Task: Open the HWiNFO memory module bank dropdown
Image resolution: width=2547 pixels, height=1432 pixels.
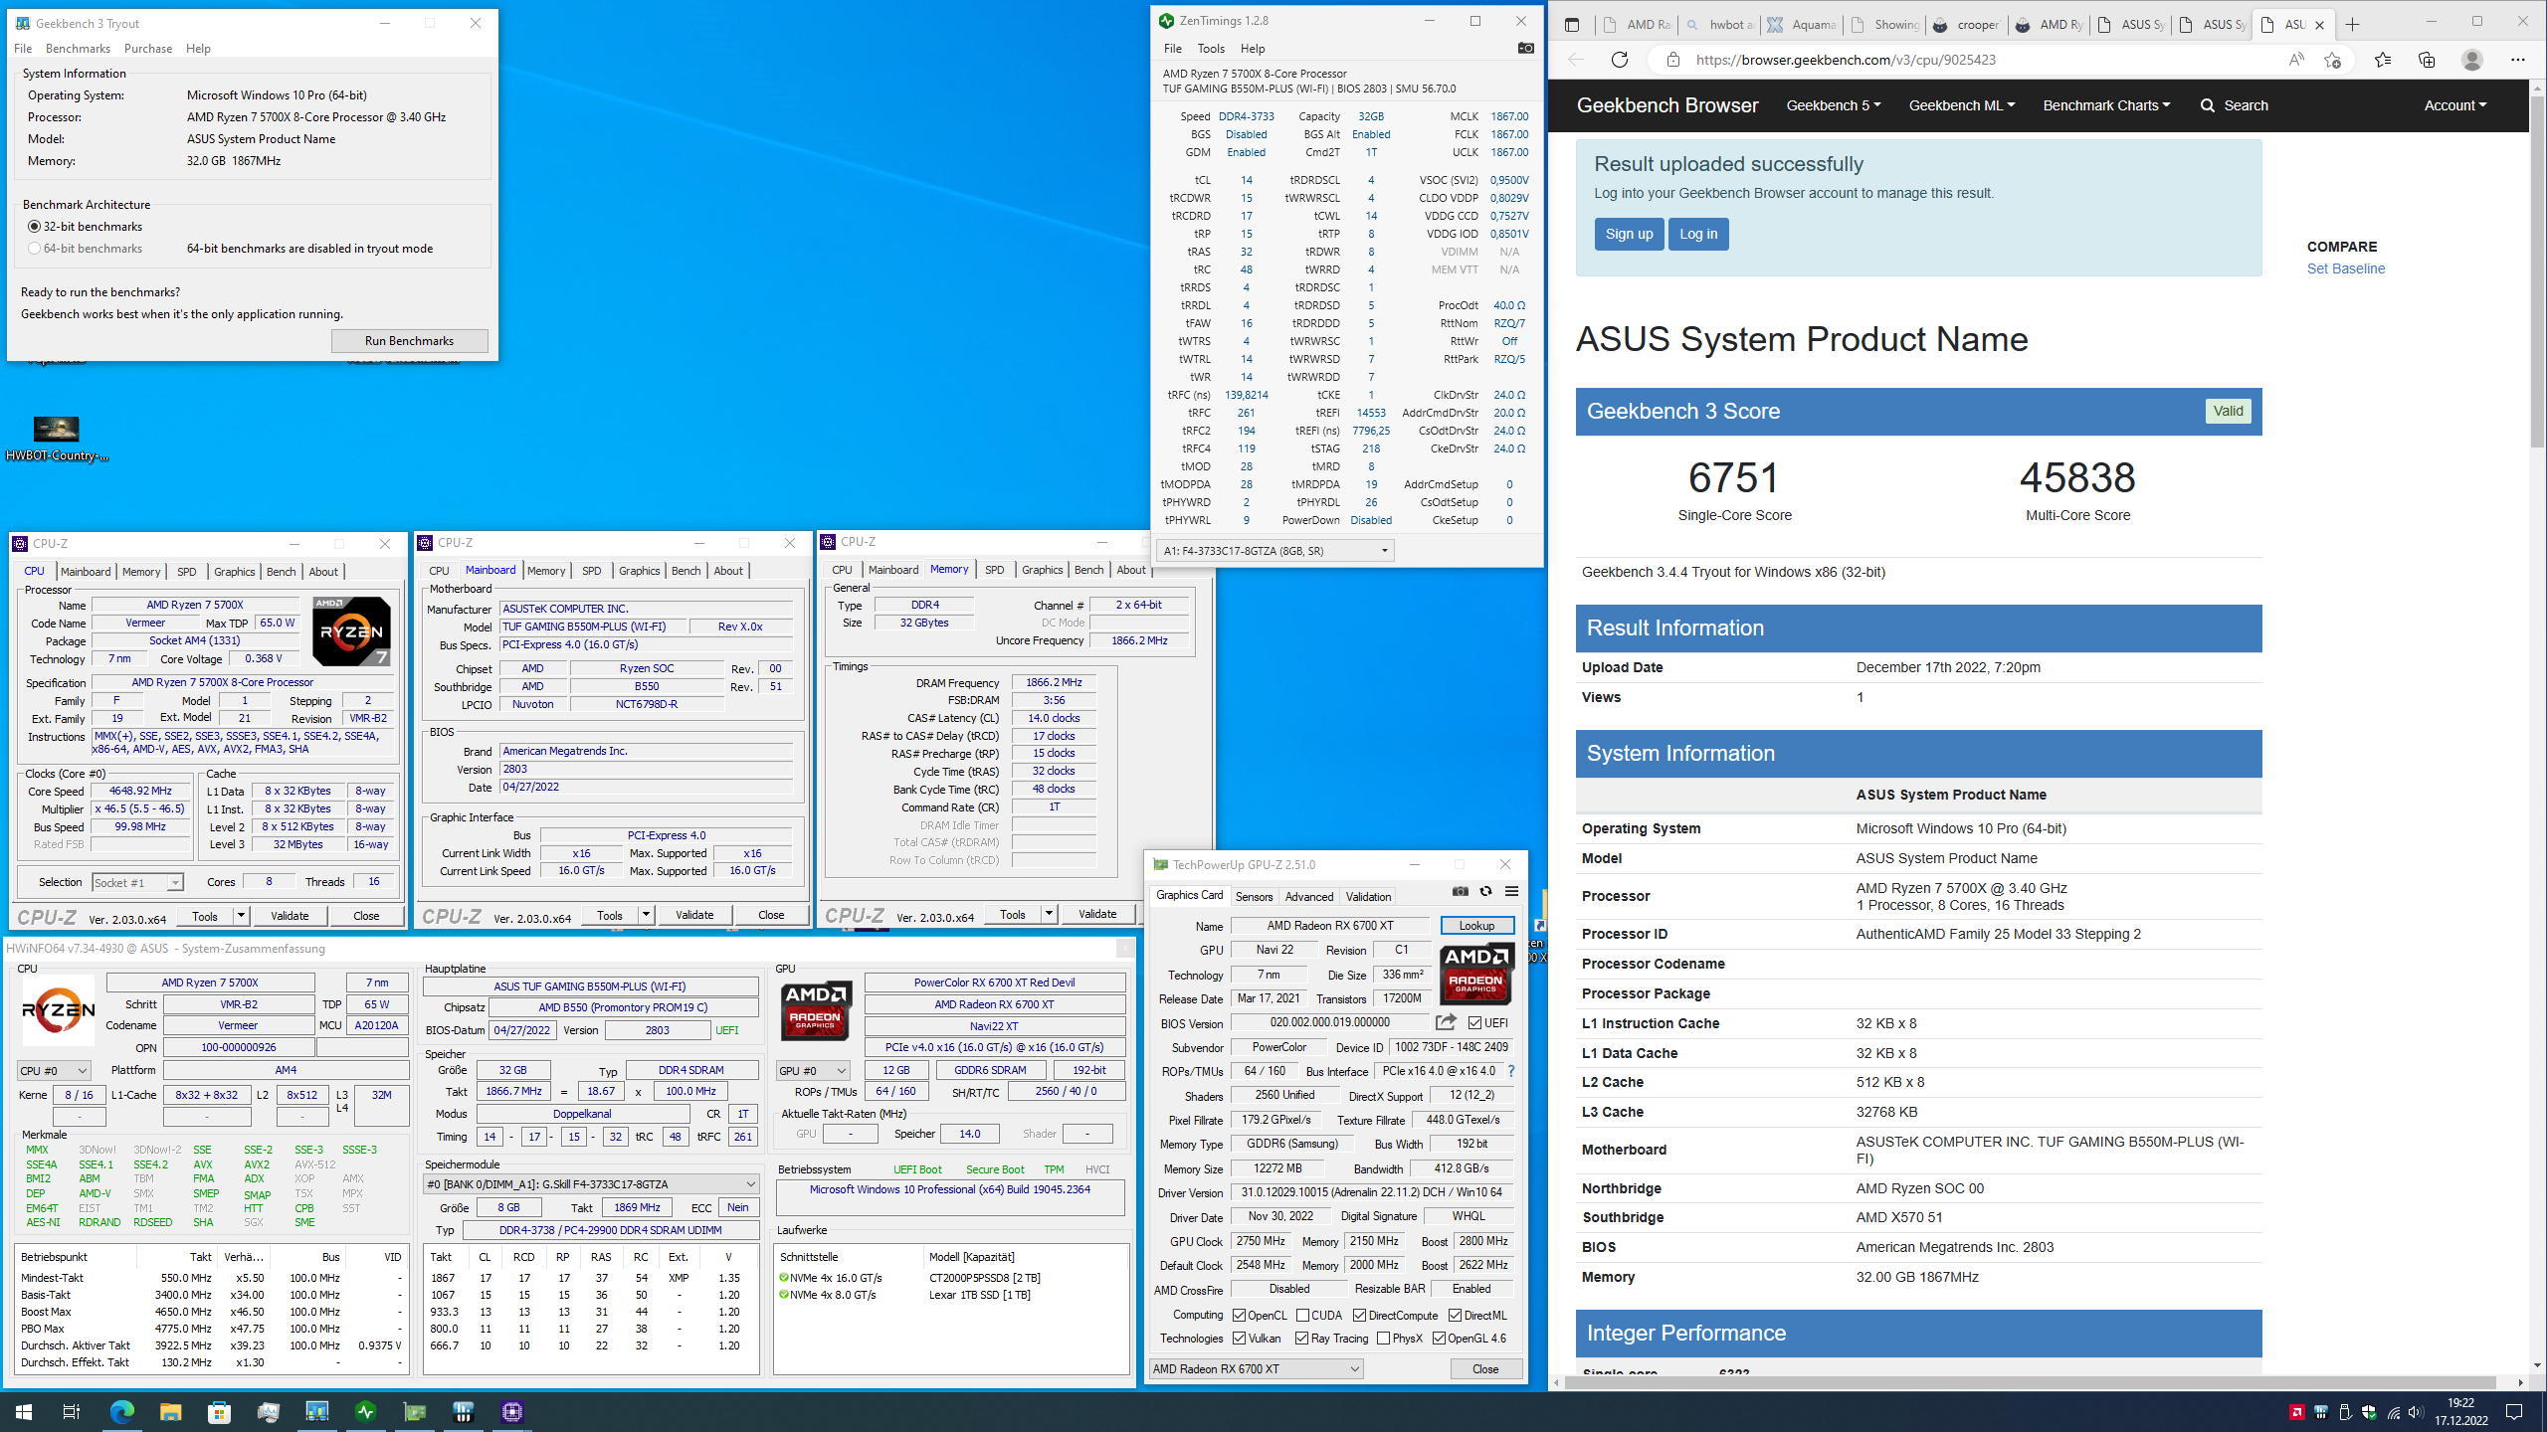Action: (x=591, y=1183)
